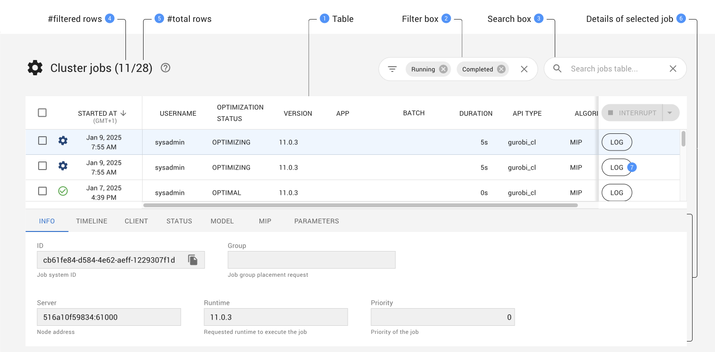Click the green completed status icon
This screenshot has height=352, width=715.
63,191
